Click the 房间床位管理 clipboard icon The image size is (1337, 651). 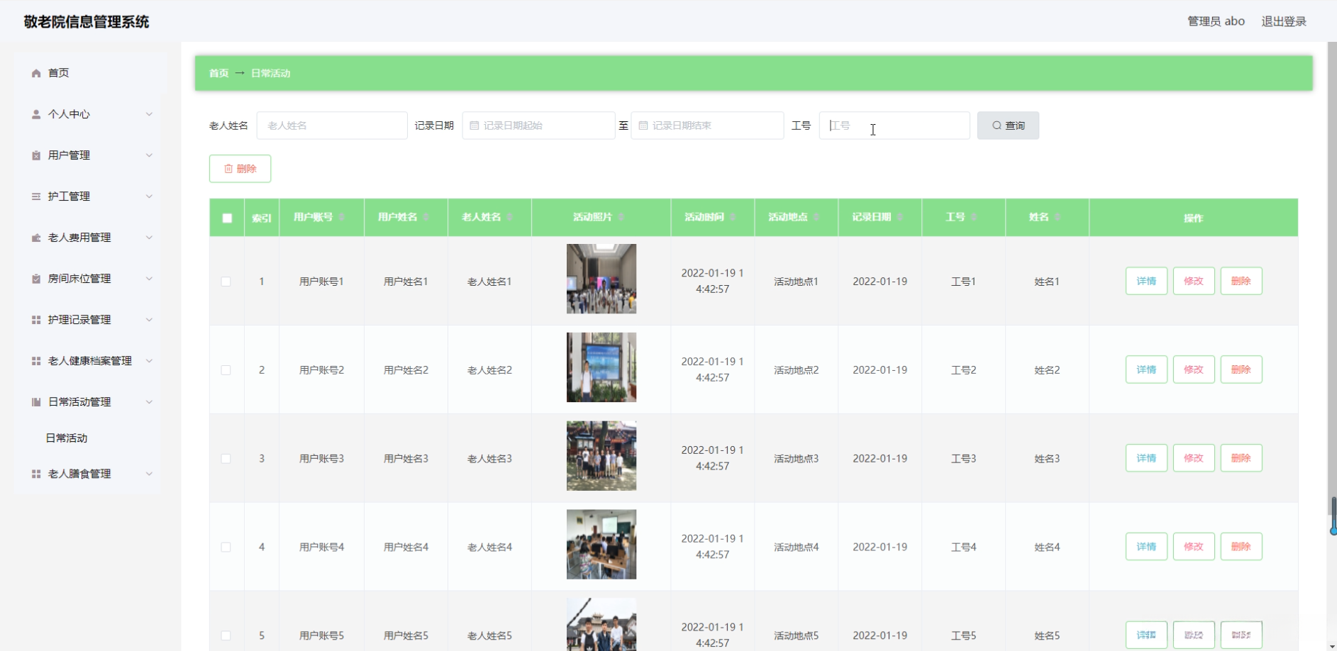(36, 279)
